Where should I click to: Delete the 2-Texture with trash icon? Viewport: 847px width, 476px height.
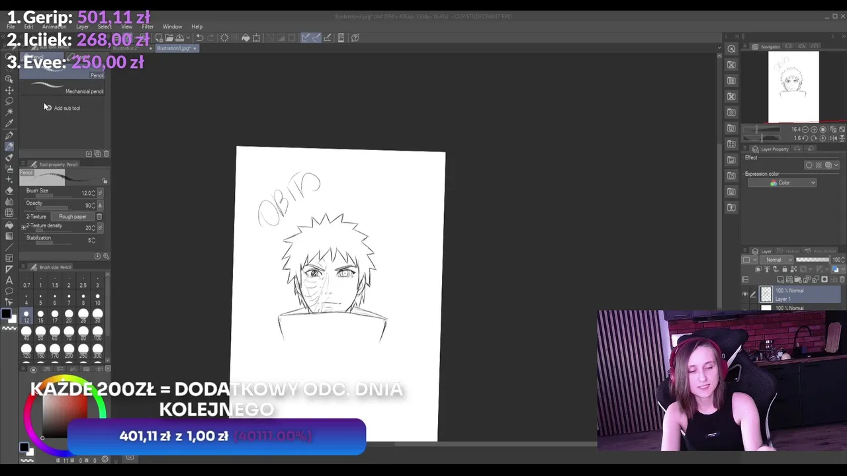(99, 217)
